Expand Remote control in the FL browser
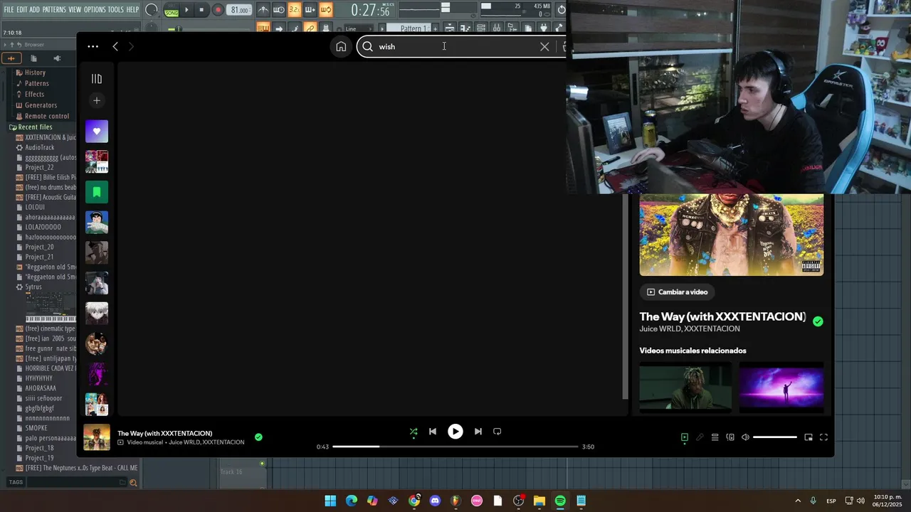This screenshot has height=512, width=911. click(x=46, y=116)
